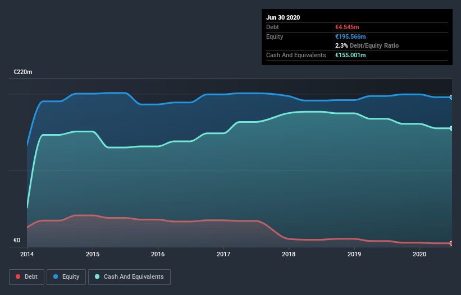Screen dimensions: 461x295
Task: Click the 2020 x-axis label
Action: tap(419, 254)
